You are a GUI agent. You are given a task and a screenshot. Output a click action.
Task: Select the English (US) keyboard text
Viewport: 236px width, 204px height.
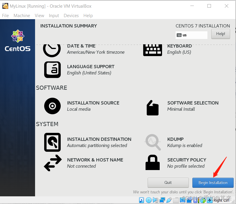(179, 52)
